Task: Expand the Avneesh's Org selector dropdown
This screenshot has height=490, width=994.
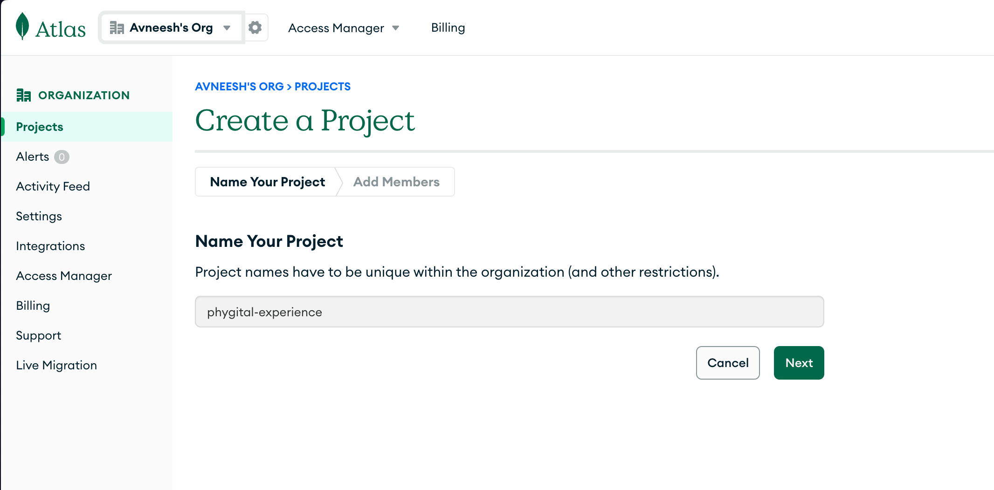Action: (227, 28)
